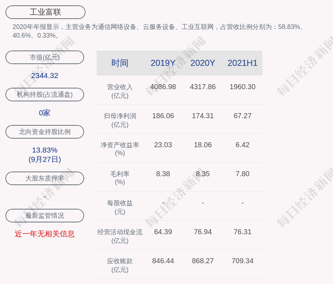Click gross margin value 8.38
Image resolution: width=333 pixels, height=284 pixels.
(x=163, y=174)
